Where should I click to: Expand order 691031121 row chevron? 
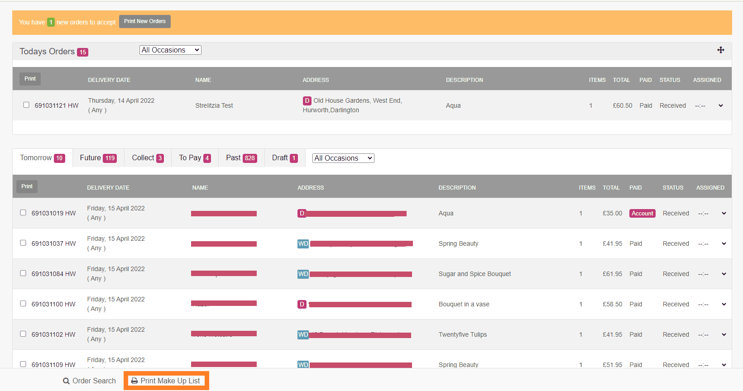click(x=721, y=105)
